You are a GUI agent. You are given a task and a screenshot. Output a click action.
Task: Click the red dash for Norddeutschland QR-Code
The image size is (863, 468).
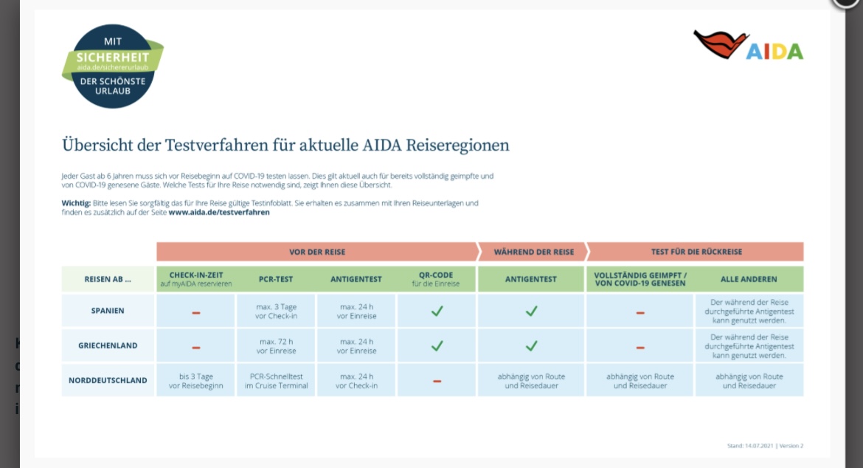(437, 381)
